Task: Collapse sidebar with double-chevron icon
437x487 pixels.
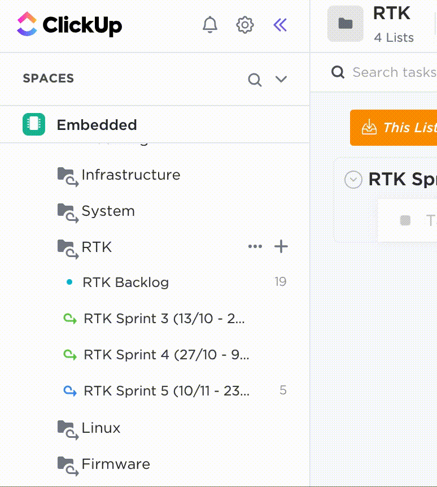Action: tap(280, 25)
